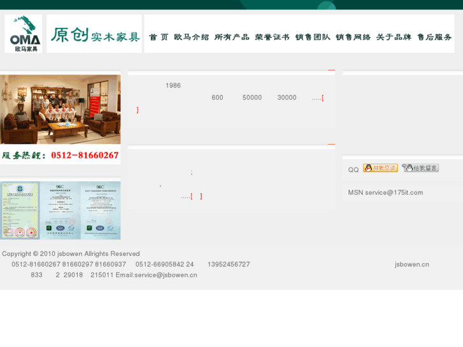Open the middle BCC certificate image
Screen dimensions: 463x347
[61, 210]
